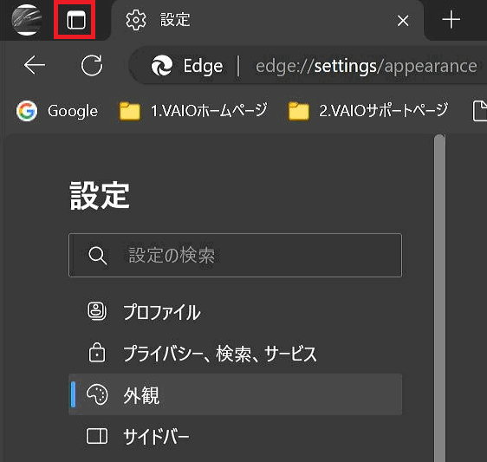Open a new tab with the plus icon
This screenshot has height=462, width=487.
pyautogui.click(x=451, y=20)
